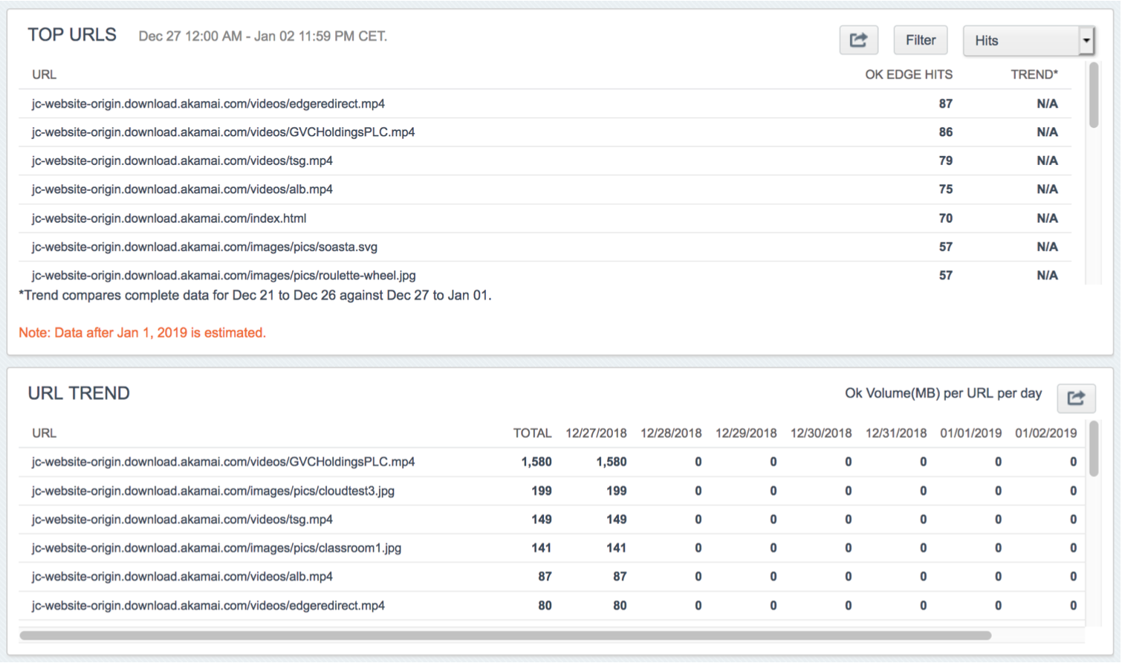Click hits value 86
Viewport: 1122px width, 663px height.
coord(945,132)
